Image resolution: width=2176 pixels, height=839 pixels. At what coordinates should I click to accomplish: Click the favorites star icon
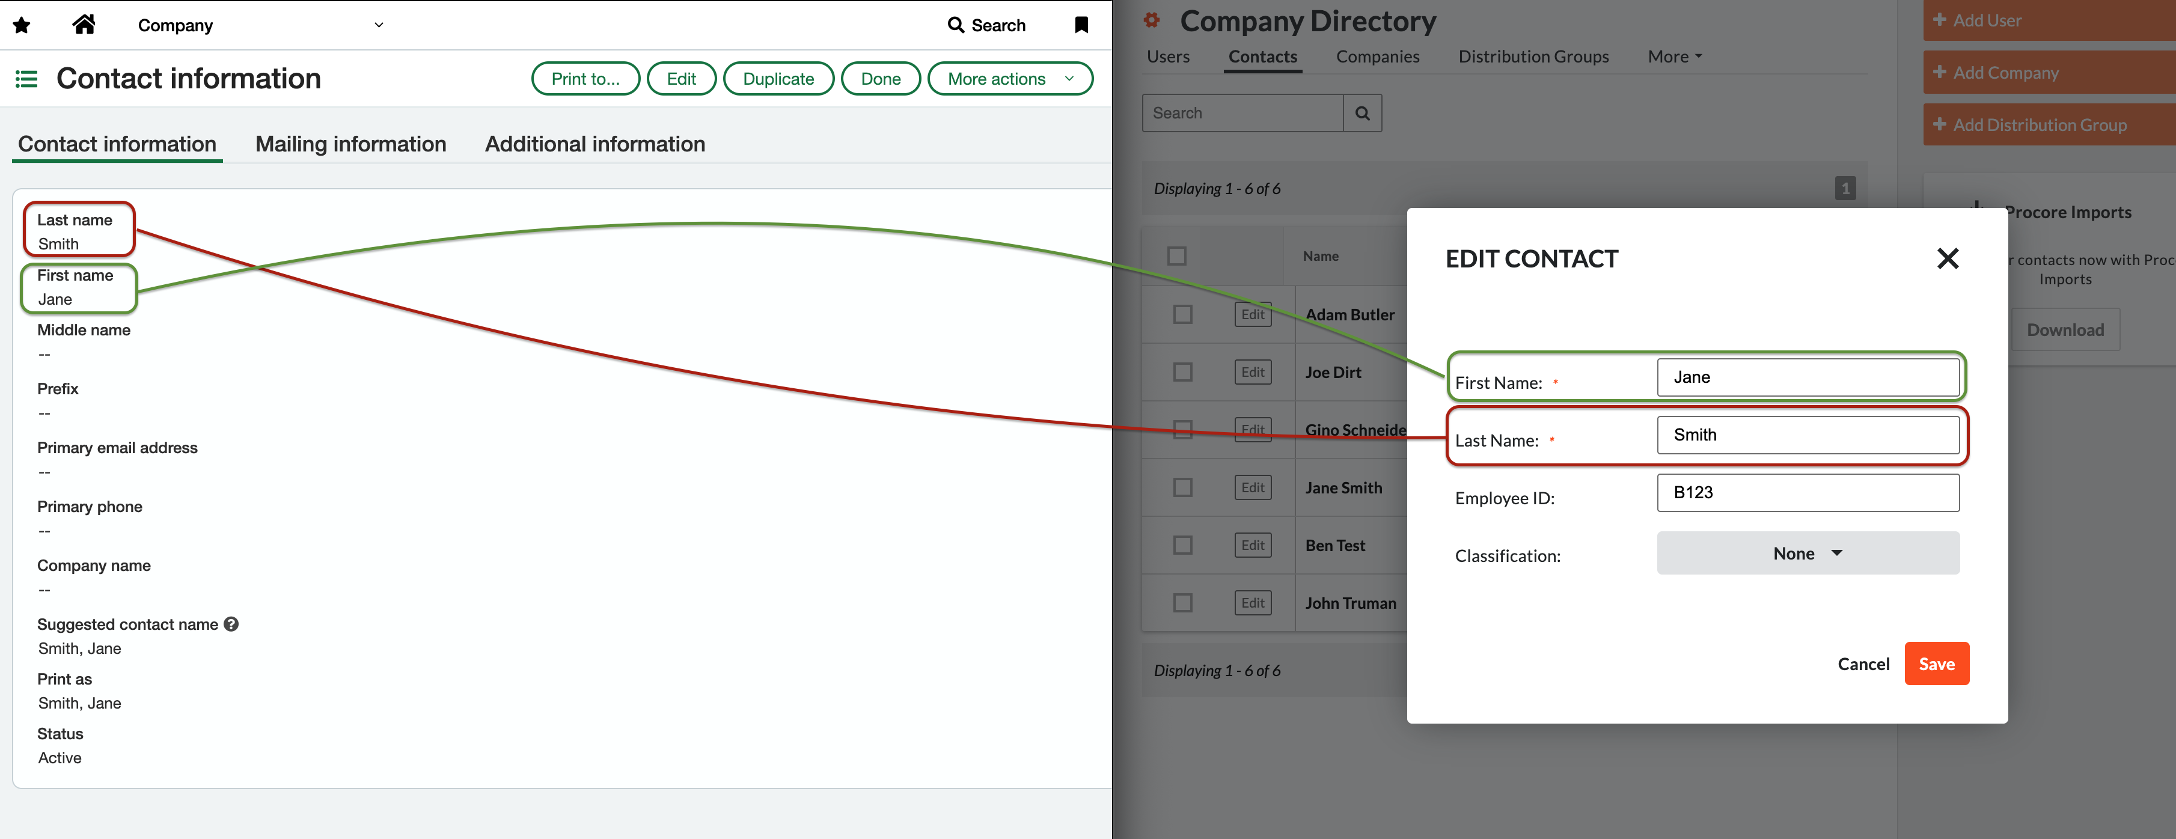click(x=22, y=25)
